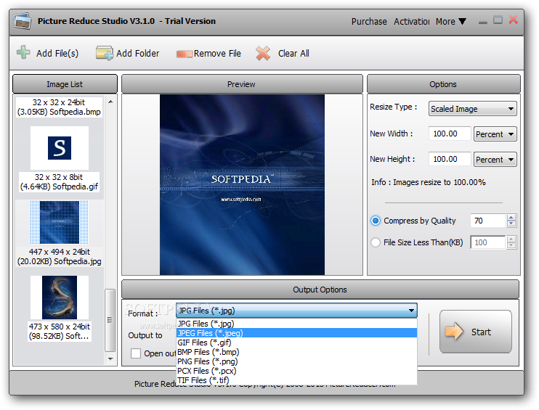Click the file size 100 field

[487, 242]
